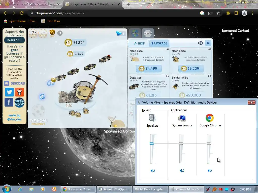
Task: Open the Pickaxes menu icon
Action: [33, 33]
